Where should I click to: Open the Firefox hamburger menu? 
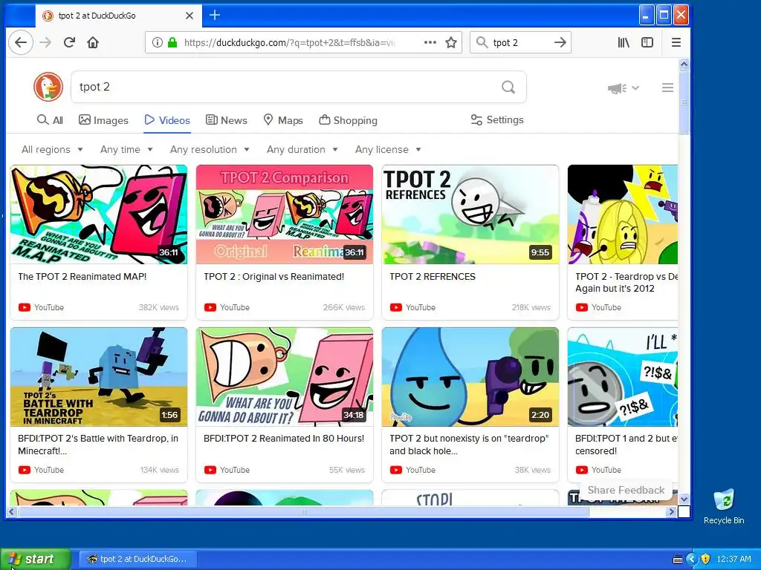coord(676,42)
